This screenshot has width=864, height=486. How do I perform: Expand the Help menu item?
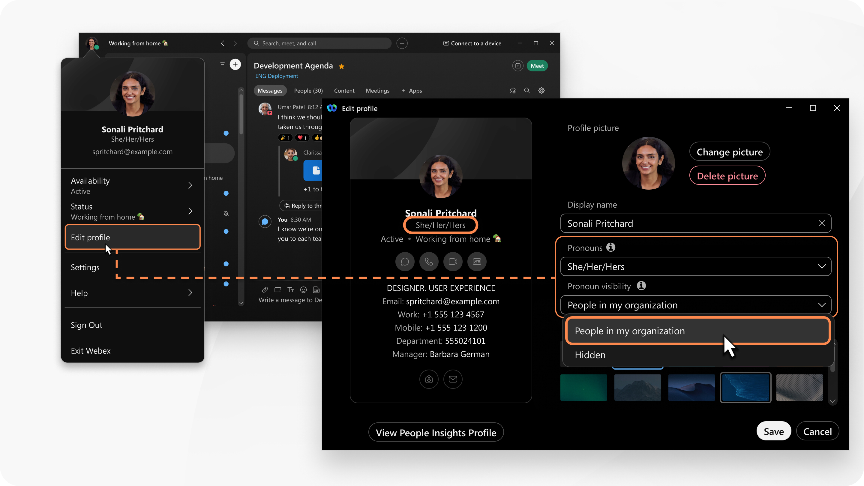(132, 292)
